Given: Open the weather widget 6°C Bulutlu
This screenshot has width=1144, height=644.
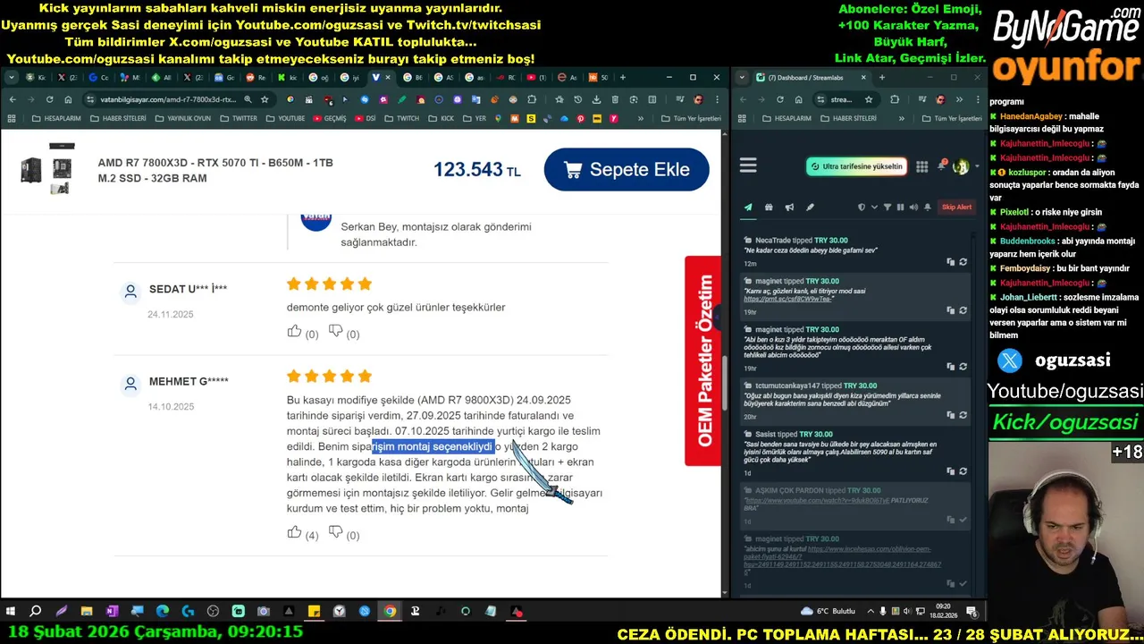Looking at the screenshot, I should (829, 611).
